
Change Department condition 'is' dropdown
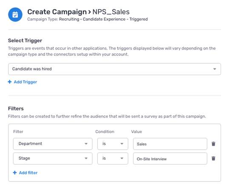pyautogui.click(x=113, y=144)
